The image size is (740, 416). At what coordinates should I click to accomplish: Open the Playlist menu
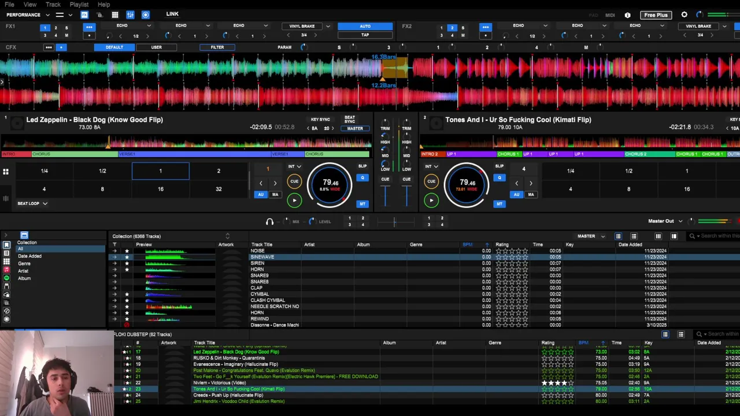pyautogui.click(x=79, y=5)
